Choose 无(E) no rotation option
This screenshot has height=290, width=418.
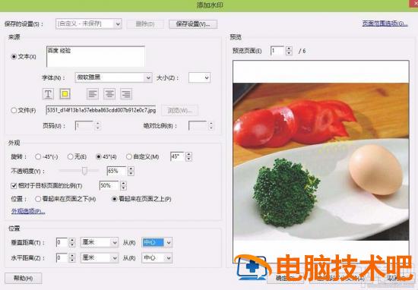click(x=71, y=157)
